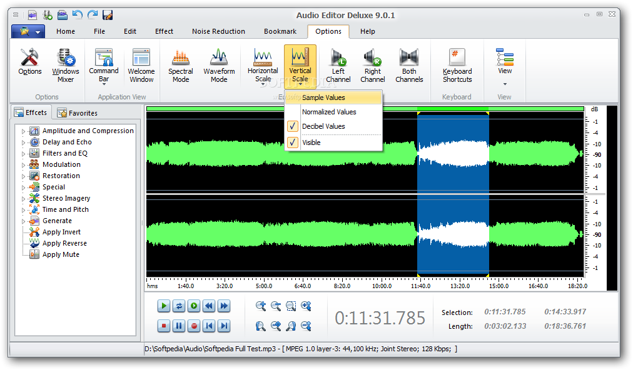Image resolution: width=633 pixels, height=370 pixels.
Task: Jump to the end of the track
Action: (x=224, y=326)
